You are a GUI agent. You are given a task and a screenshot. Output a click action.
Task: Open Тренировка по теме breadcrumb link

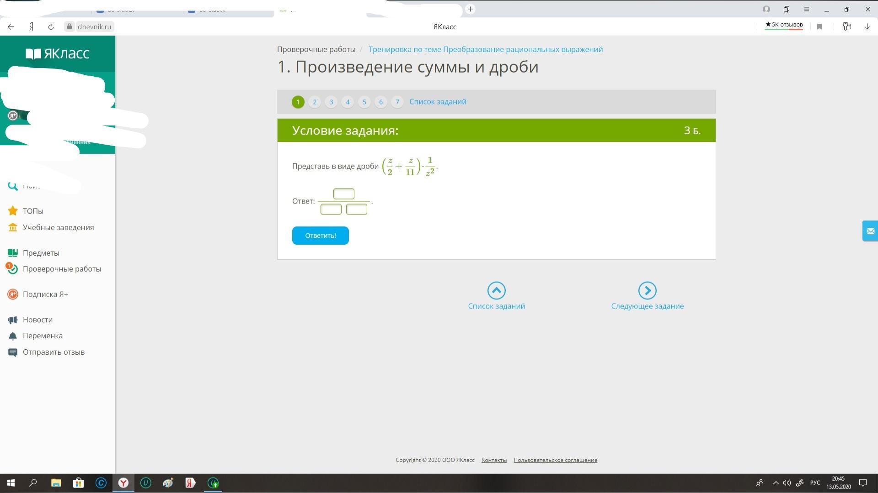click(x=485, y=49)
